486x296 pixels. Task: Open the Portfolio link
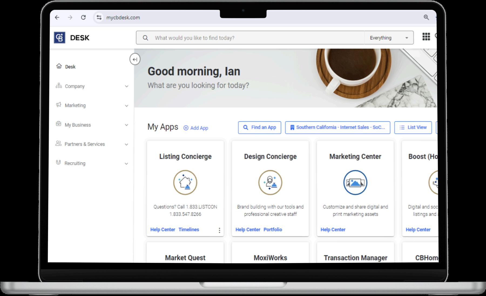click(x=273, y=230)
